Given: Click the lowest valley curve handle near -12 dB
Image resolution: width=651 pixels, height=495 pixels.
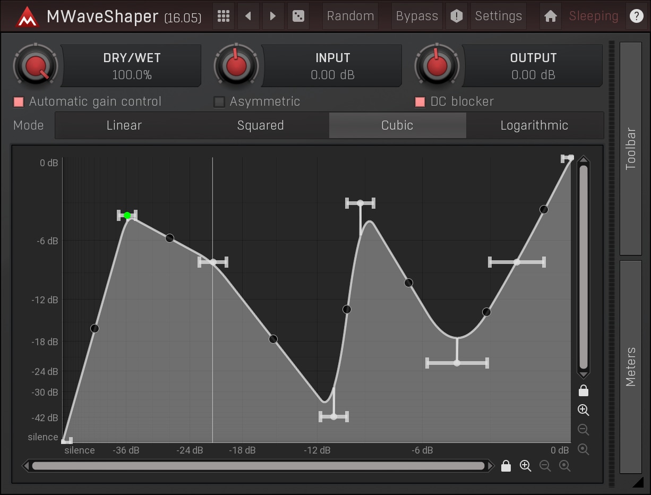Looking at the screenshot, I should pyautogui.click(x=333, y=416).
